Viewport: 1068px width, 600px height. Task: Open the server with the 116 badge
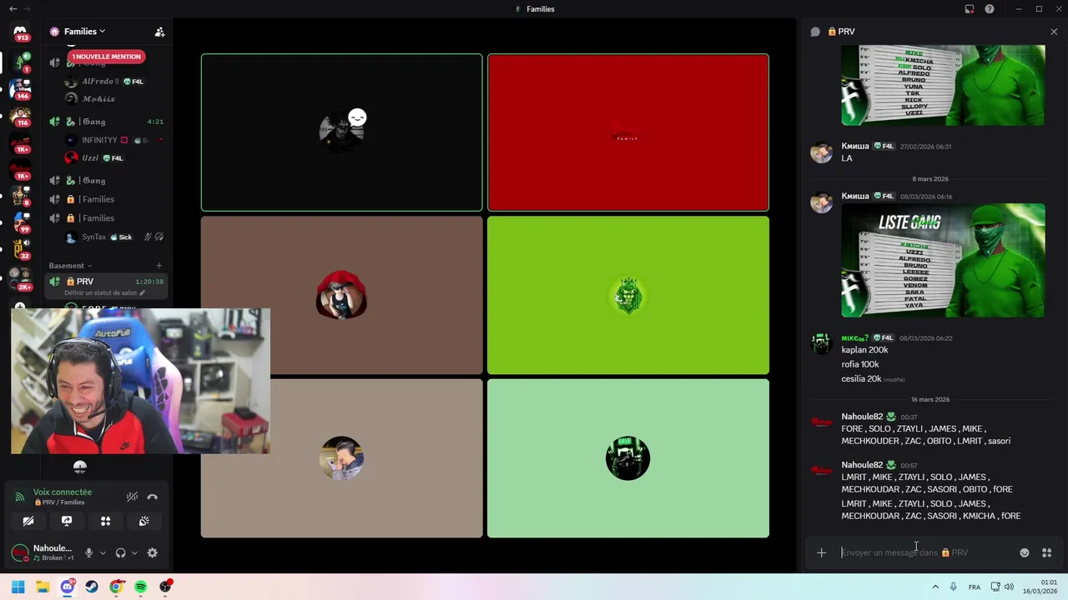click(x=20, y=115)
